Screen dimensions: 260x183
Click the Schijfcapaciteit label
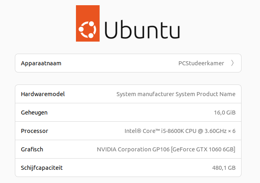click(x=42, y=168)
